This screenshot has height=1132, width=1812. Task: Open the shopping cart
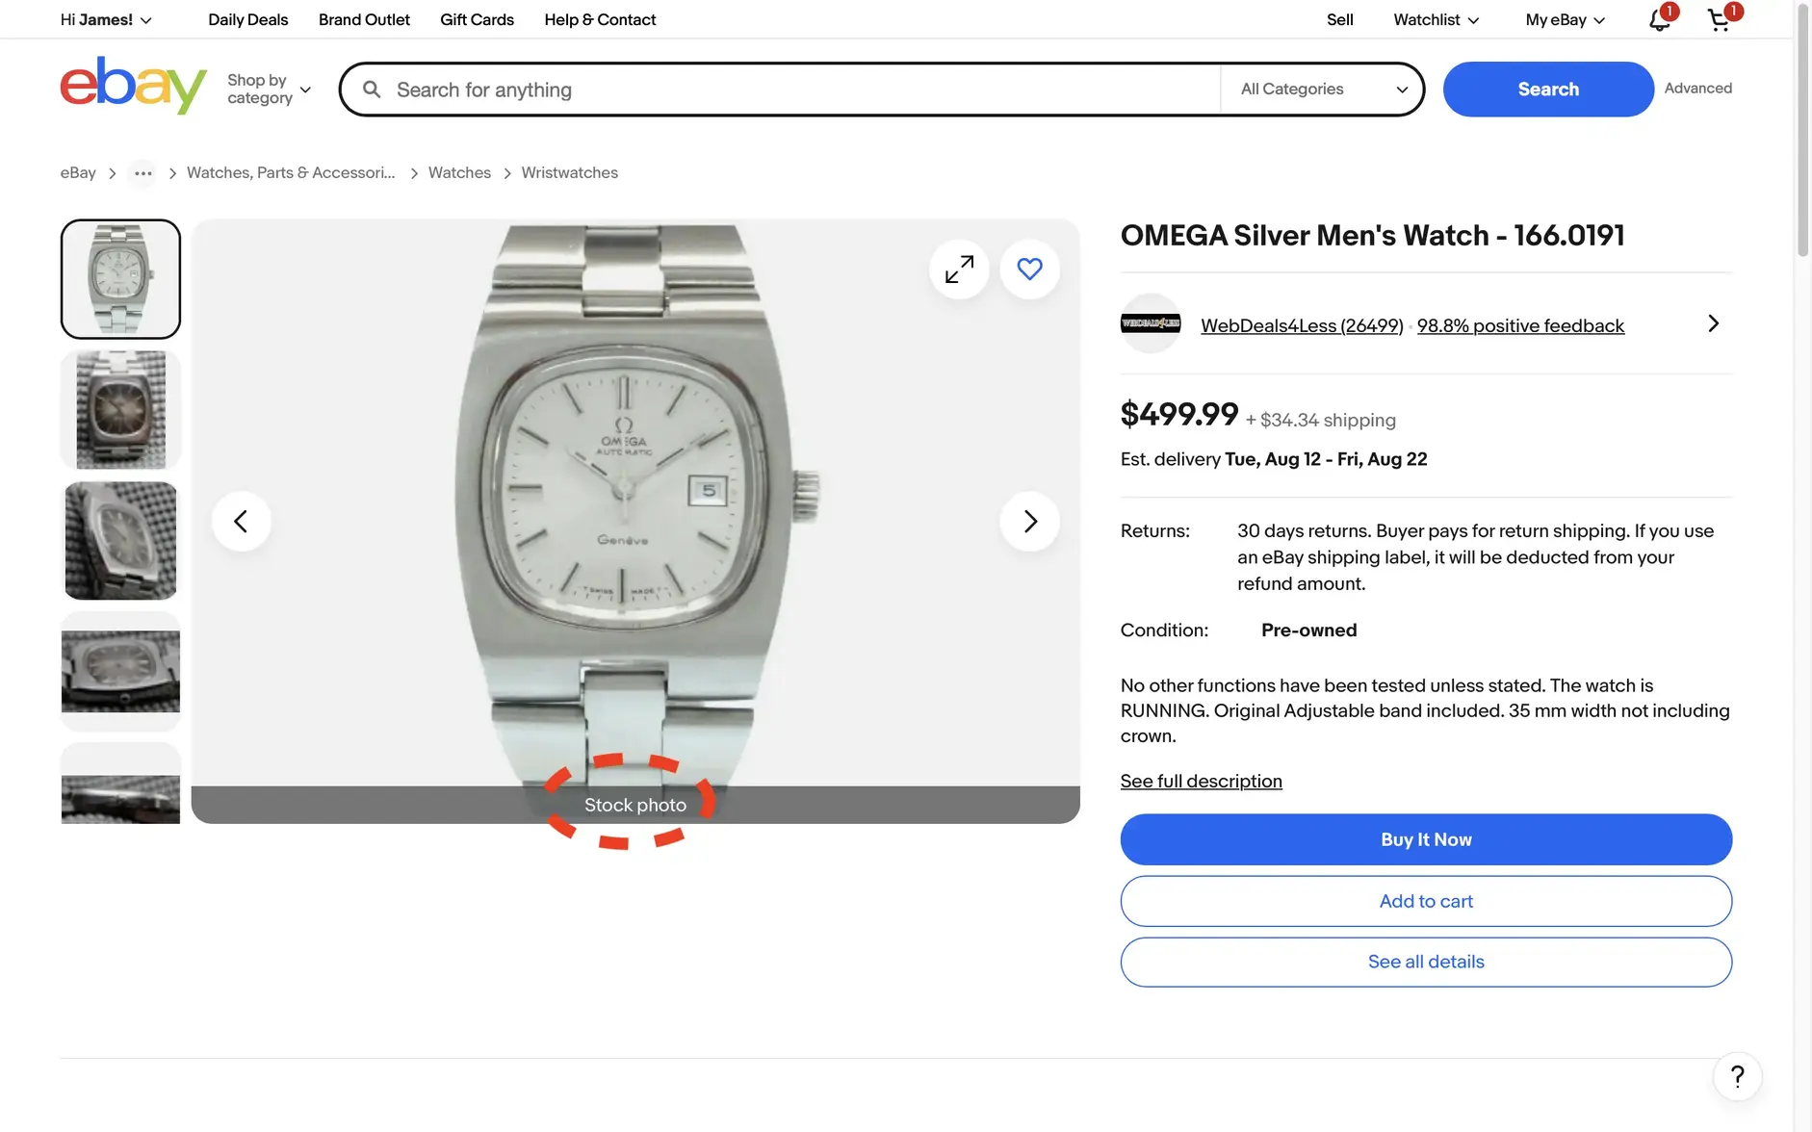1720,19
